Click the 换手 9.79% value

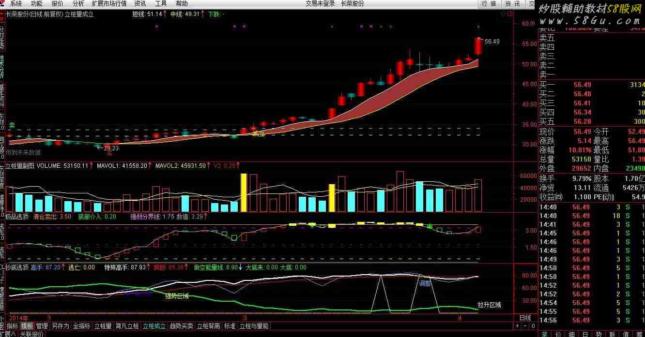[x=581, y=178]
